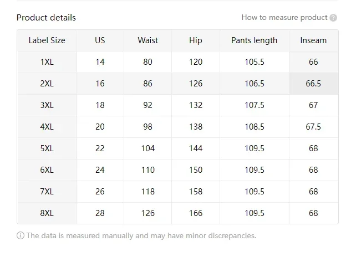Viewport: 346px width, 257px height.
Task: Click the US column header
Action: [x=100, y=40]
